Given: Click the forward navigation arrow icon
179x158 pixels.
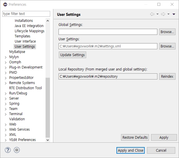Looking at the screenshot, I should [x=163, y=14].
